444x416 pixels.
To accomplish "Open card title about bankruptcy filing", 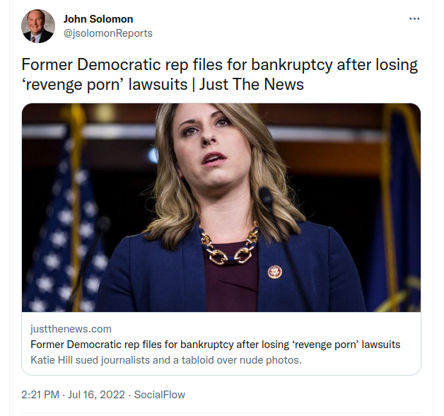I will click(215, 345).
